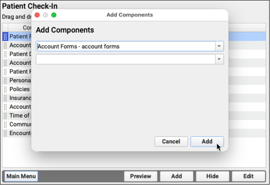Confirm with dialog's Add button
The image size is (270, 185).
[x=207, y=141]
